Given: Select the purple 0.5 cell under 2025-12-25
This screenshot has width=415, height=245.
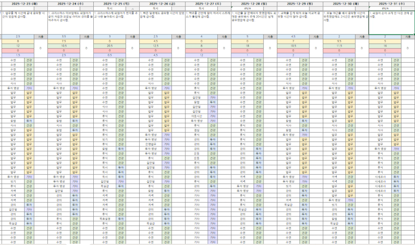Looking at the screenshot, I should pos(110,55).
